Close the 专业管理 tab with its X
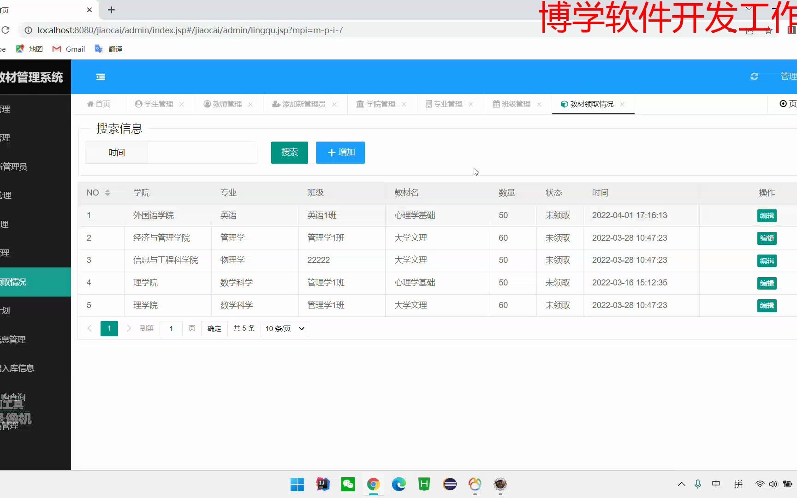This screenshot has width=797, height=498. pos(471,104)
